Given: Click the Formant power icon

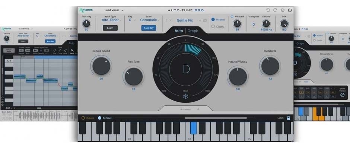Looking at the screenshot, I should pos(232,16).
